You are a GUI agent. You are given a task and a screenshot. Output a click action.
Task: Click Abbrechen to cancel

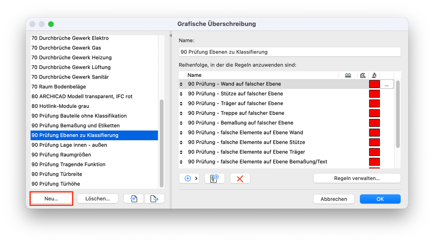click(x=334, y=199)
